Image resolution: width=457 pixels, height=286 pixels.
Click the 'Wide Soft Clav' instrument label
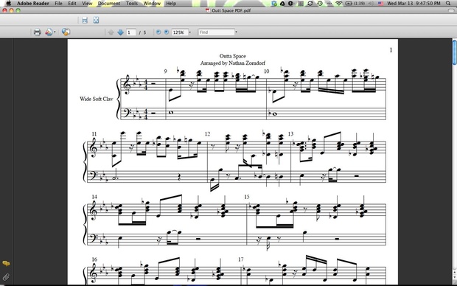pos(96,99)
